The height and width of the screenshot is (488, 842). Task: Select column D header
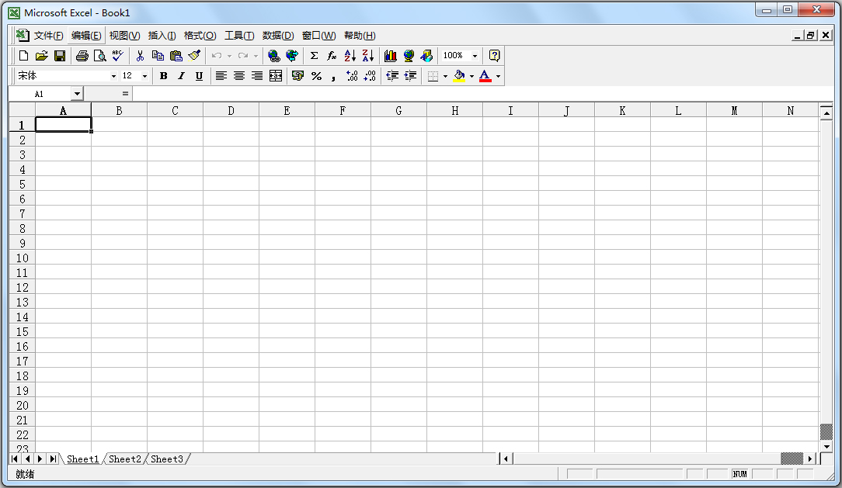231,110
